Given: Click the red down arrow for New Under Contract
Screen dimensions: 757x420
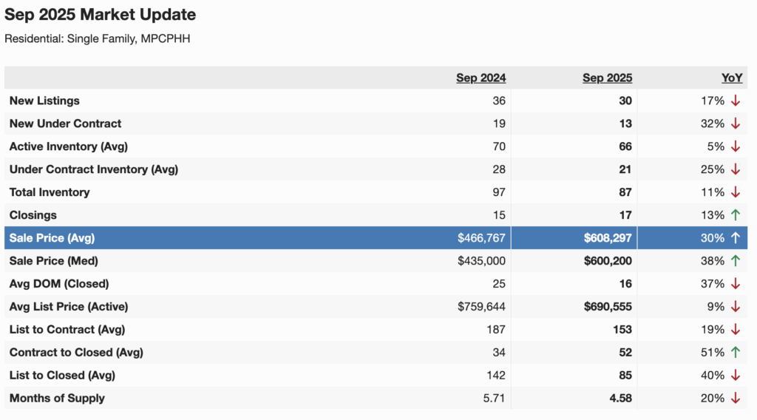Looking at the screenshot, I should pos(736,123).
